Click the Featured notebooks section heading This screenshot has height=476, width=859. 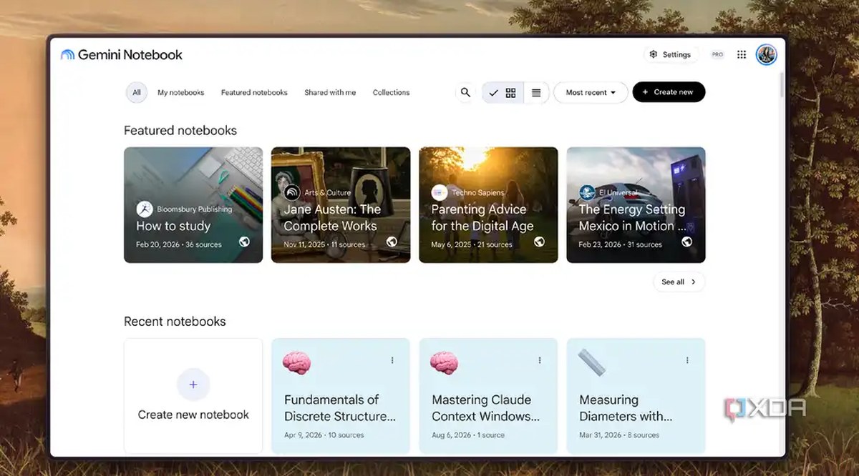point(180,130)
